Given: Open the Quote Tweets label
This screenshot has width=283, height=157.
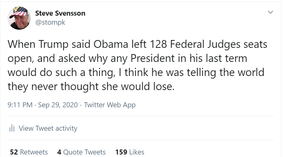Looking at the screenshot, I should (x=84, y=152).
